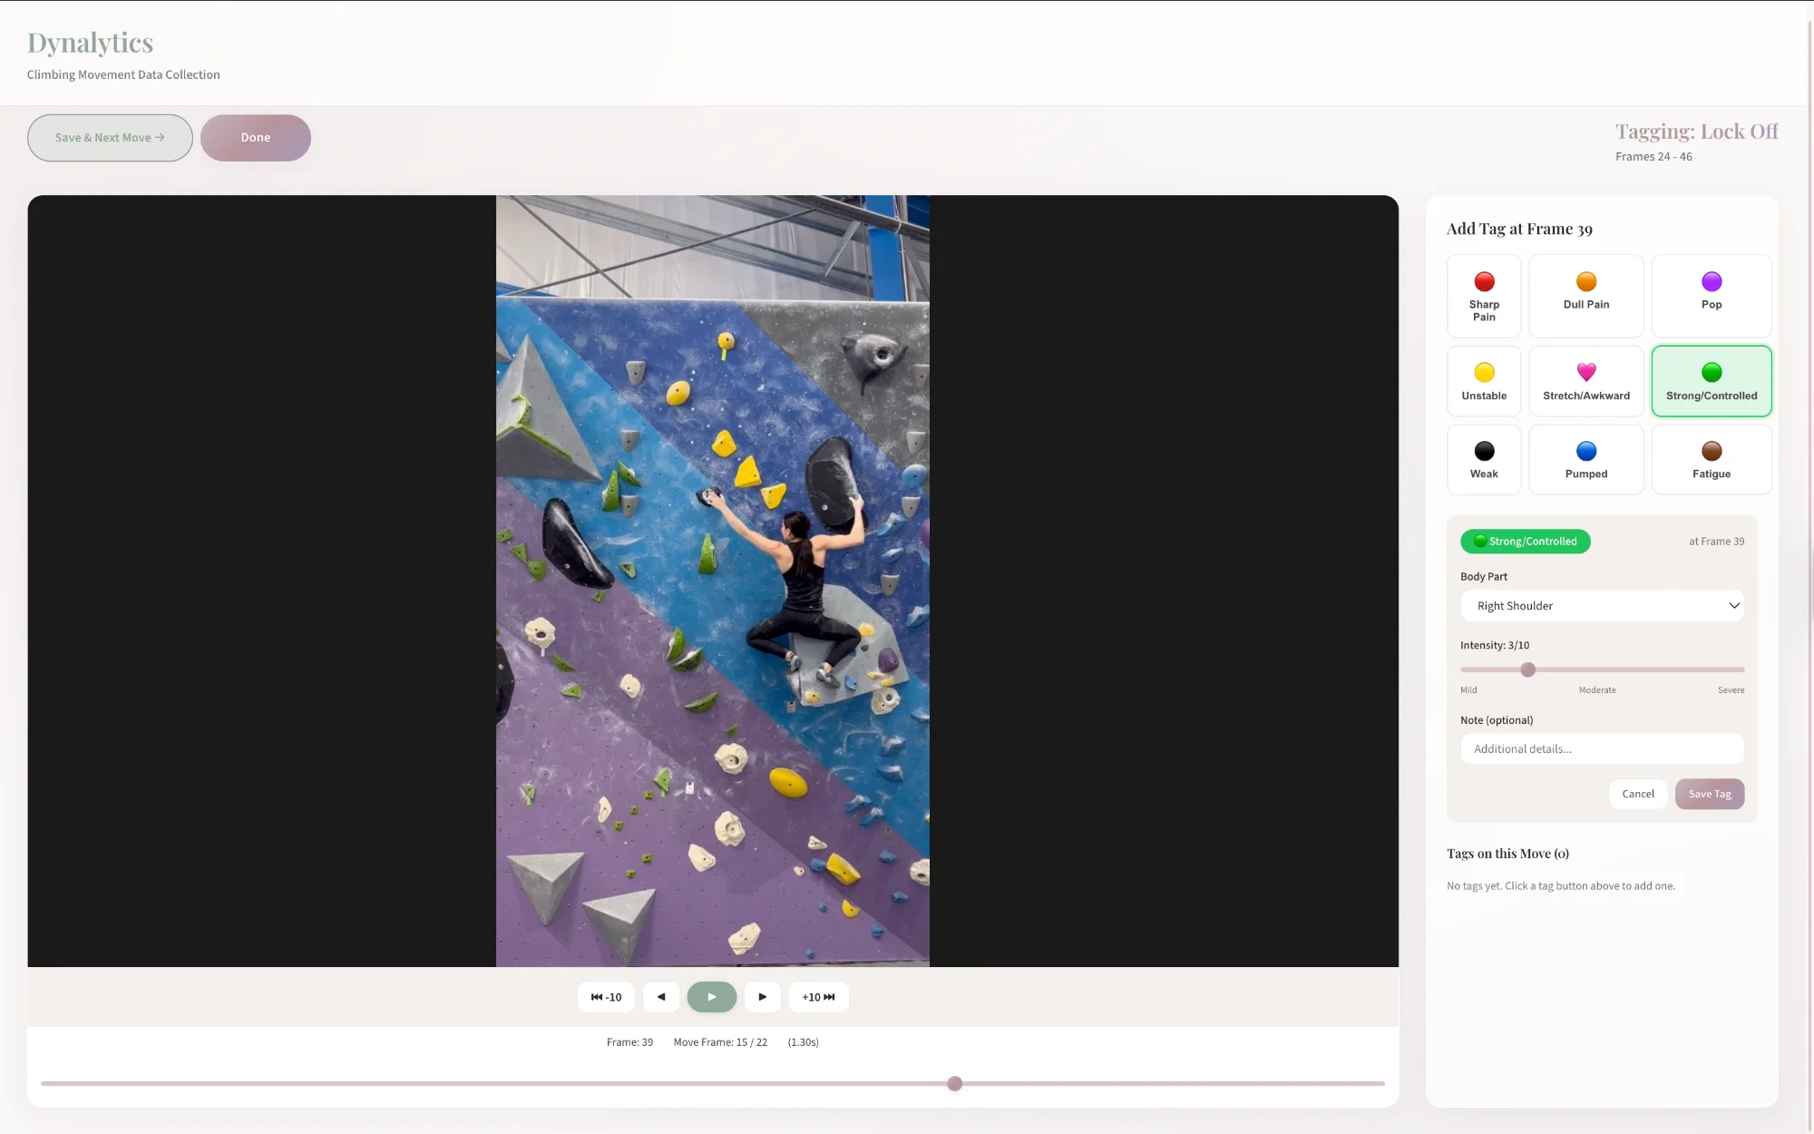Viewport: 1814px width, 1134px height.
Task: Pick the purple Pop tag
Action: (x=1711, y=296)
